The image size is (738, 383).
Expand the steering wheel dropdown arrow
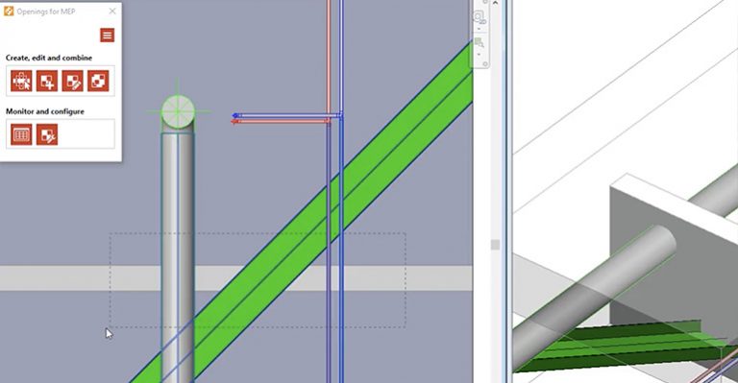click(x=480, y=29)
